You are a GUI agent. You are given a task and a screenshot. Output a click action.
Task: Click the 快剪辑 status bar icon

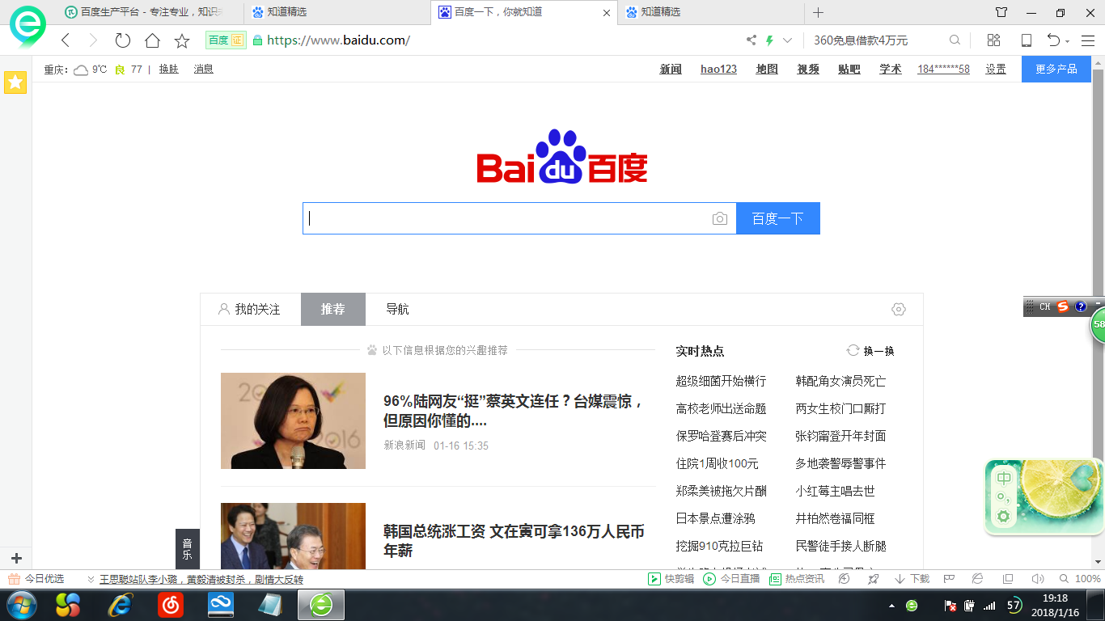tap(671, 579)
